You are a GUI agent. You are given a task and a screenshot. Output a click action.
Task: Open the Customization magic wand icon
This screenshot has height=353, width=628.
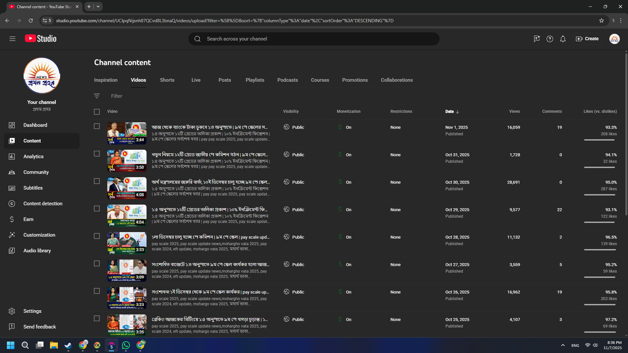pos(12,235)
